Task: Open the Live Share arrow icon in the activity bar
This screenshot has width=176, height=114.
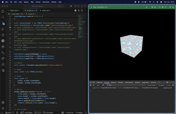Action: 3,58
